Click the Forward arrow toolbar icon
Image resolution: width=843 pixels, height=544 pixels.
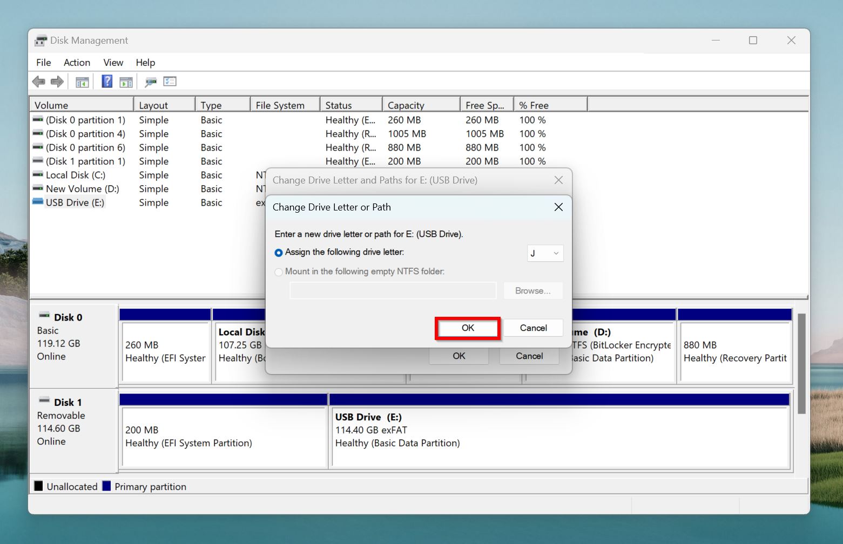coord(57,82)
